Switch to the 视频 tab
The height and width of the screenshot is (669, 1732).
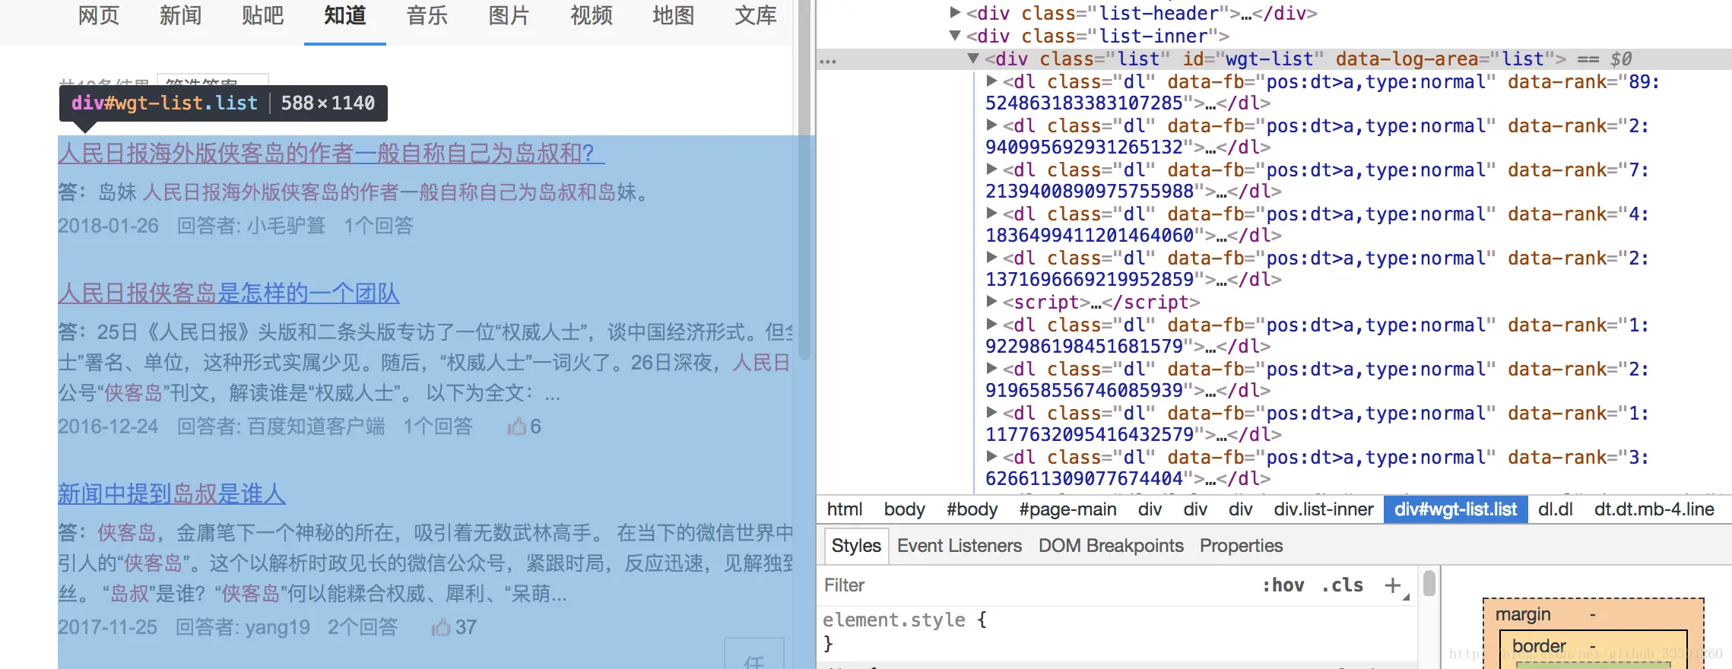592,15
